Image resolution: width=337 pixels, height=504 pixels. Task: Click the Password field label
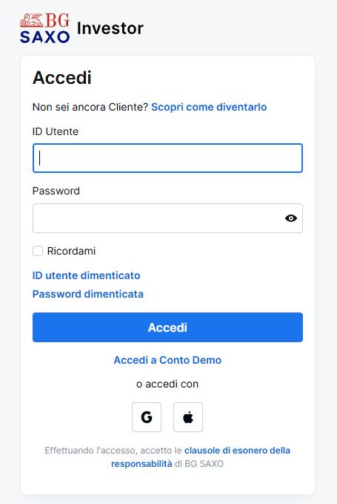click(x=56, y=191)
